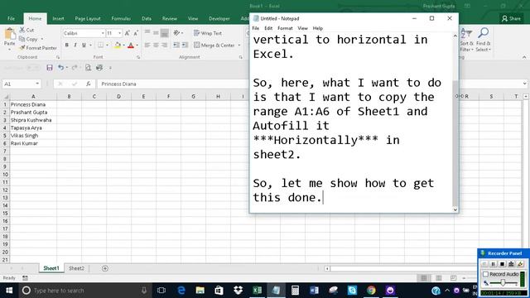Expand the Paste options arrow
530x298 pixels.
9,50
